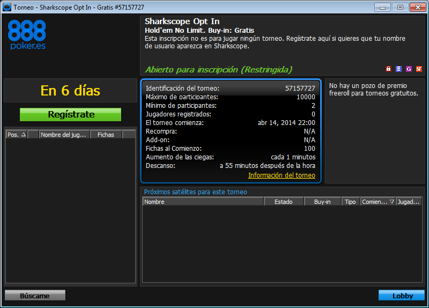429x308 pixels.
Task: Click the blank column header after Pos.
Action: [x=33, y=135]
